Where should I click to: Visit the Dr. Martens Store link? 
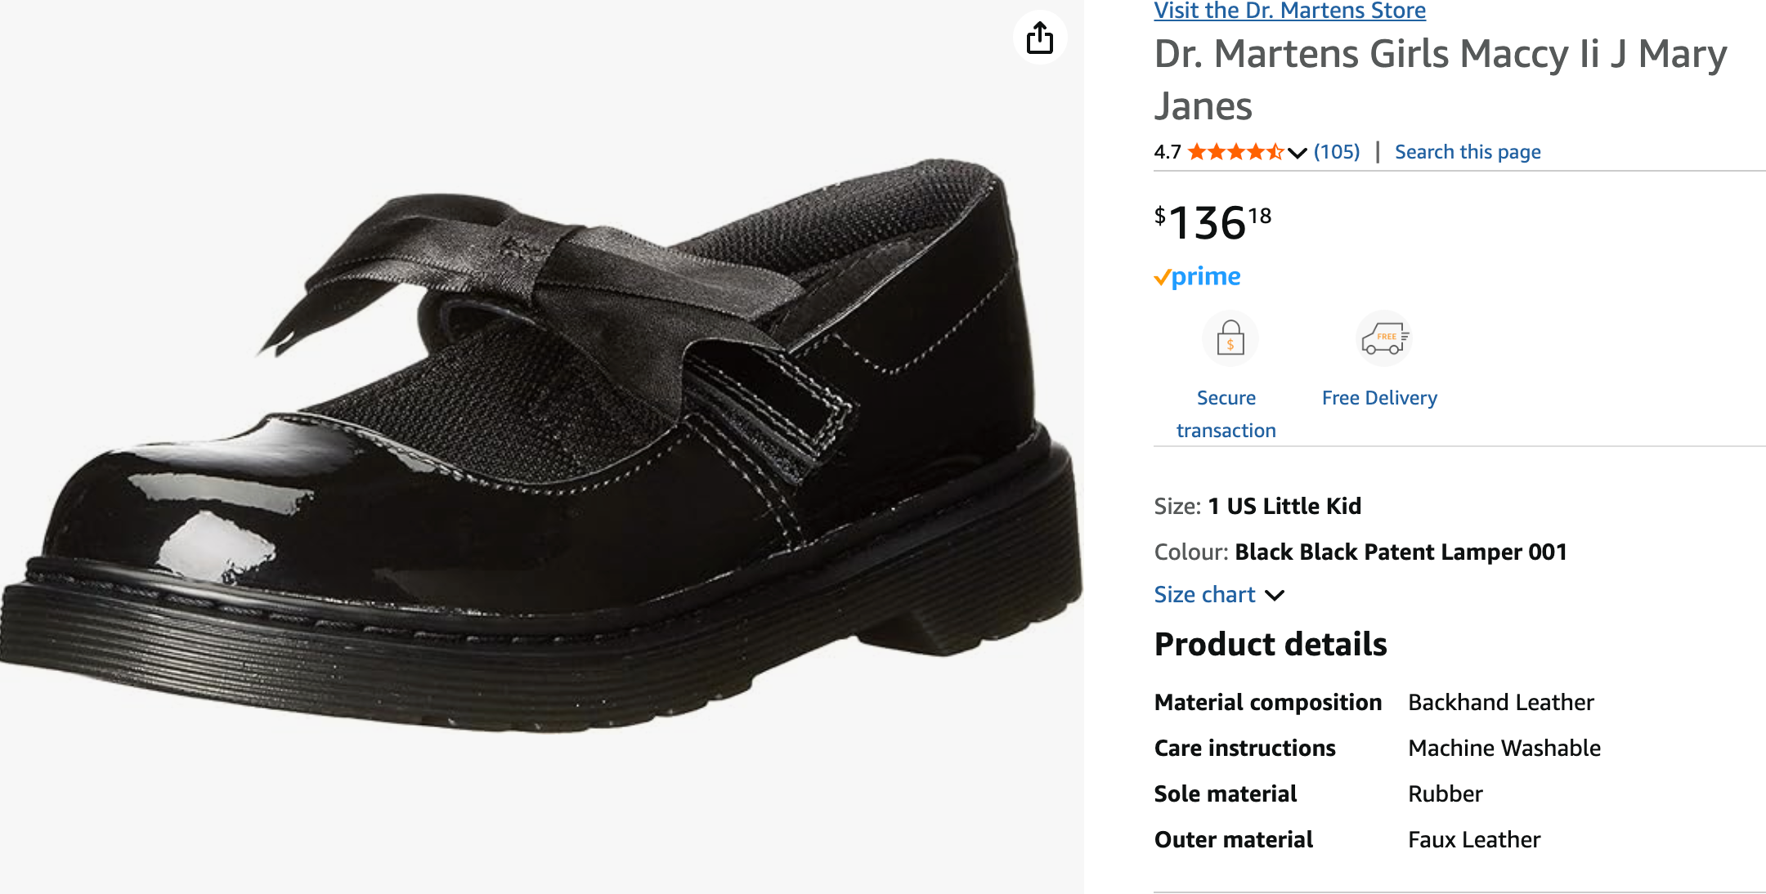point(1289,11)
